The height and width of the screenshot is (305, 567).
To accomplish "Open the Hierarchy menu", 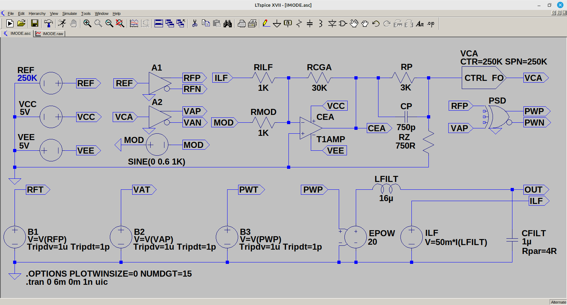I will [x=37, y=13].
